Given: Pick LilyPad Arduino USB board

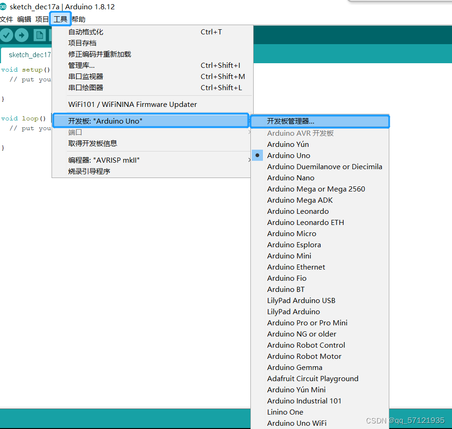Looking at the screenshot, I should coord(320,301).
